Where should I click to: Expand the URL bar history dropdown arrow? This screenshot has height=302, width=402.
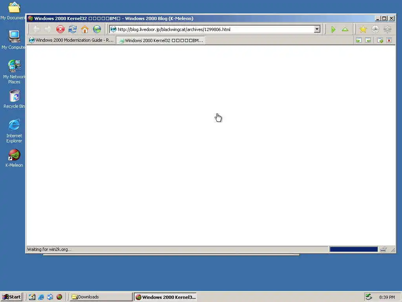pyautogui.click(x=317, y=29)
